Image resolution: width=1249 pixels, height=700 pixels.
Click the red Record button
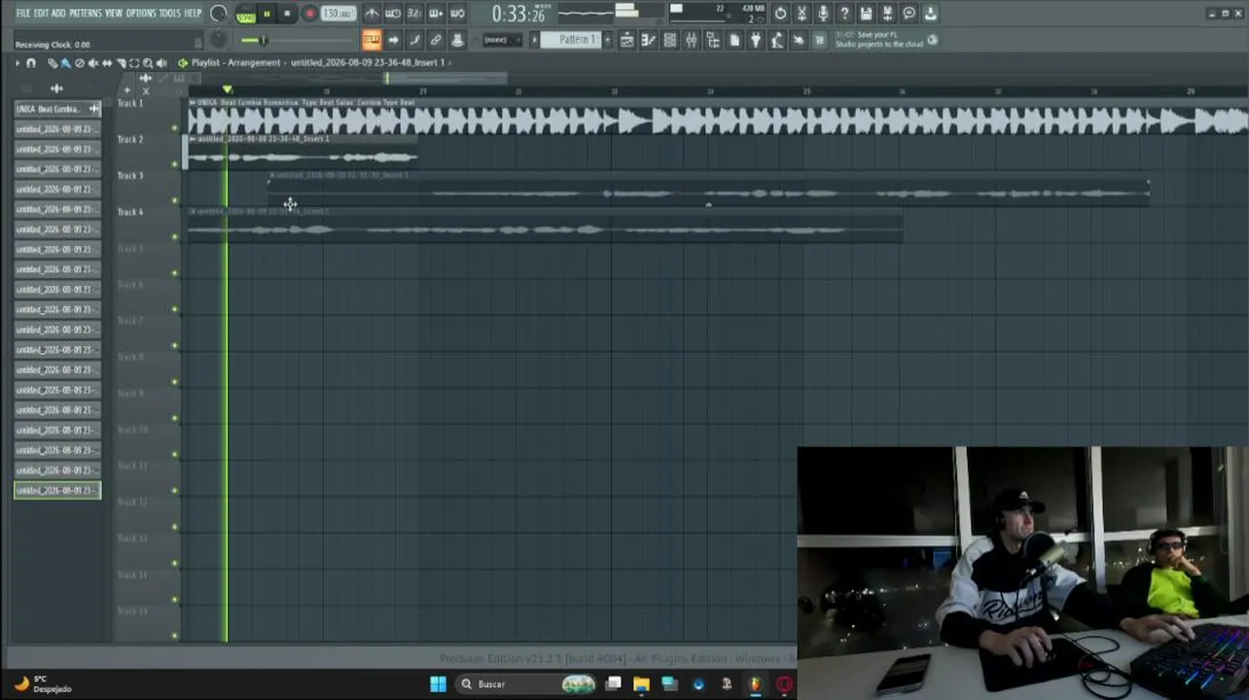[309, 14]
